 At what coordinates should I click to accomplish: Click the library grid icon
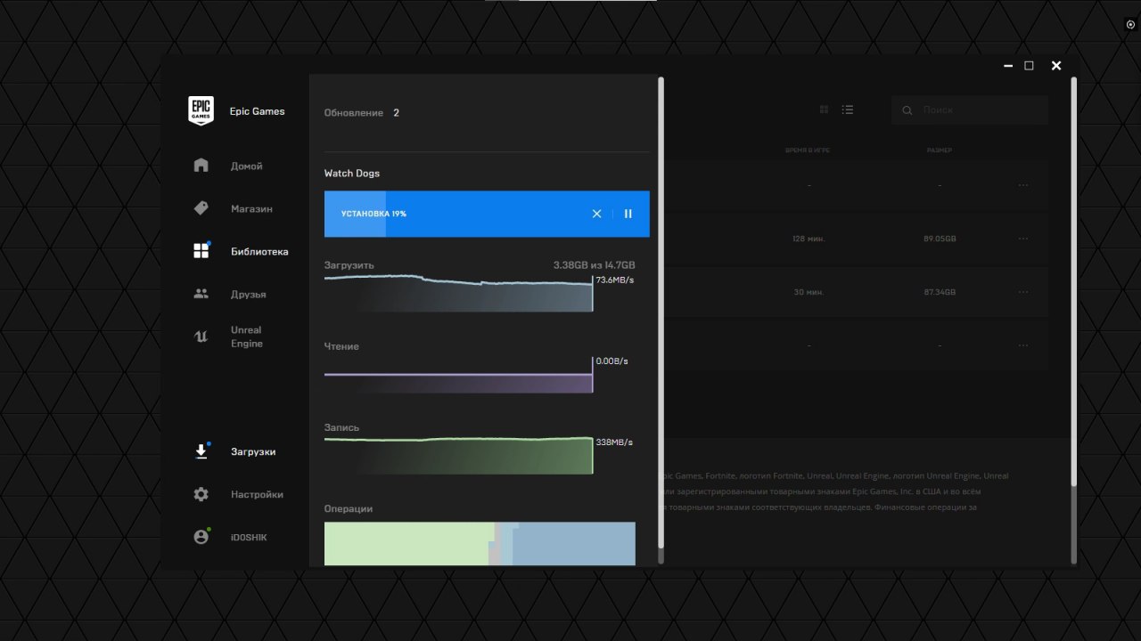coord(201,251)
